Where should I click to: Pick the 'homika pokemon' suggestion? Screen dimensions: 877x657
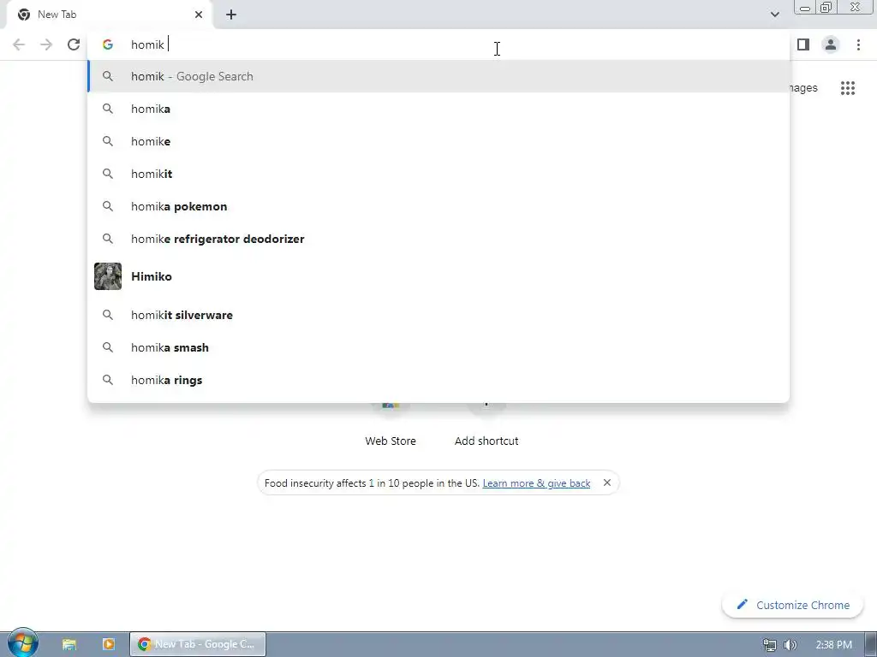coord(438,206)
